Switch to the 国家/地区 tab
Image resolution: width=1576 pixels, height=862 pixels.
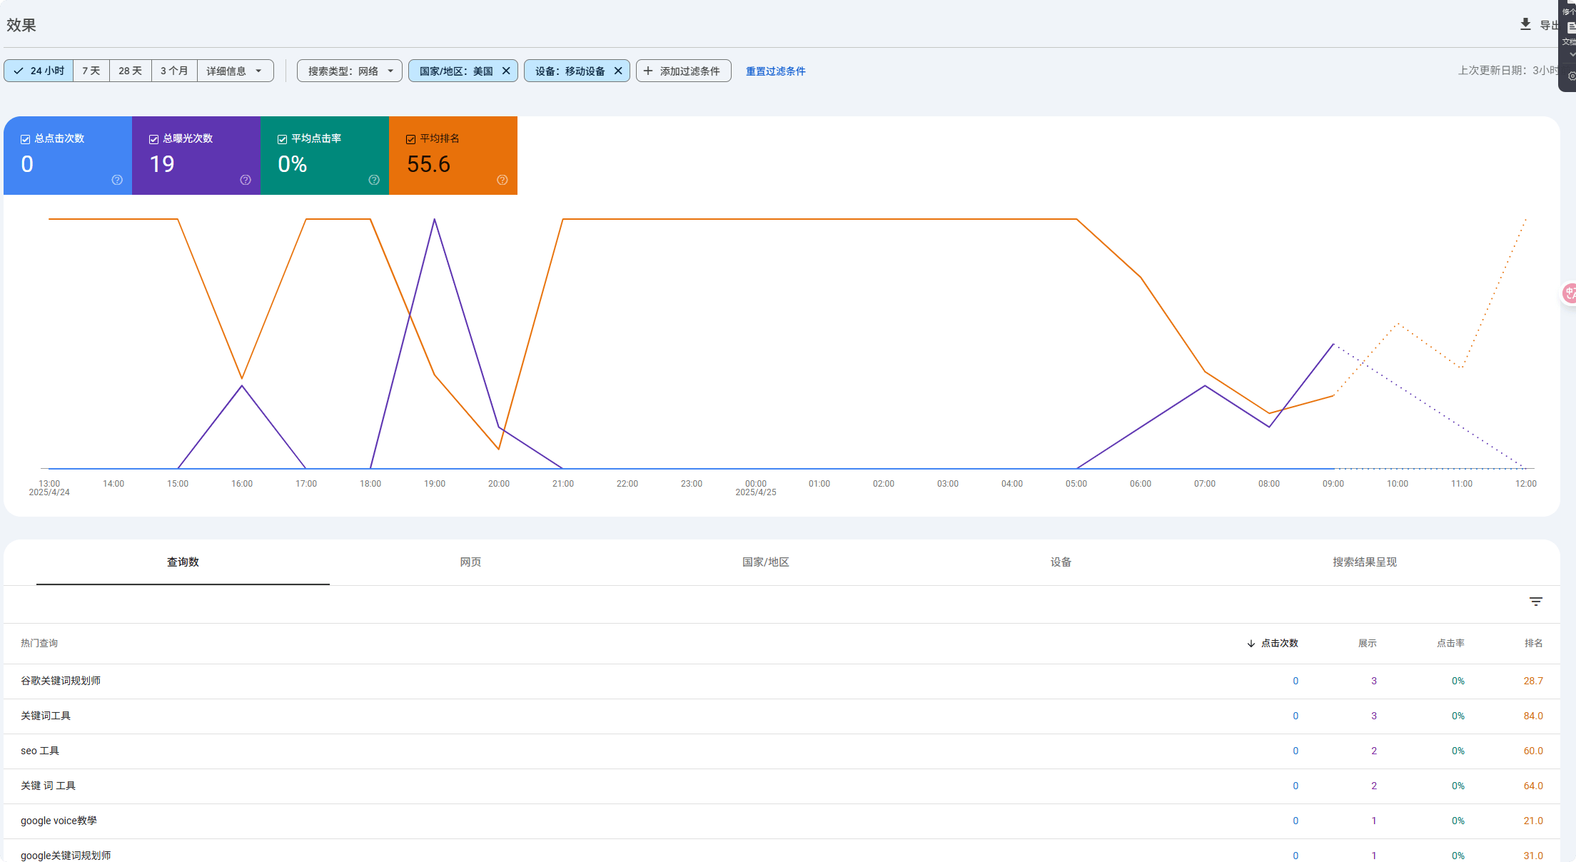[x=765, y=562]
